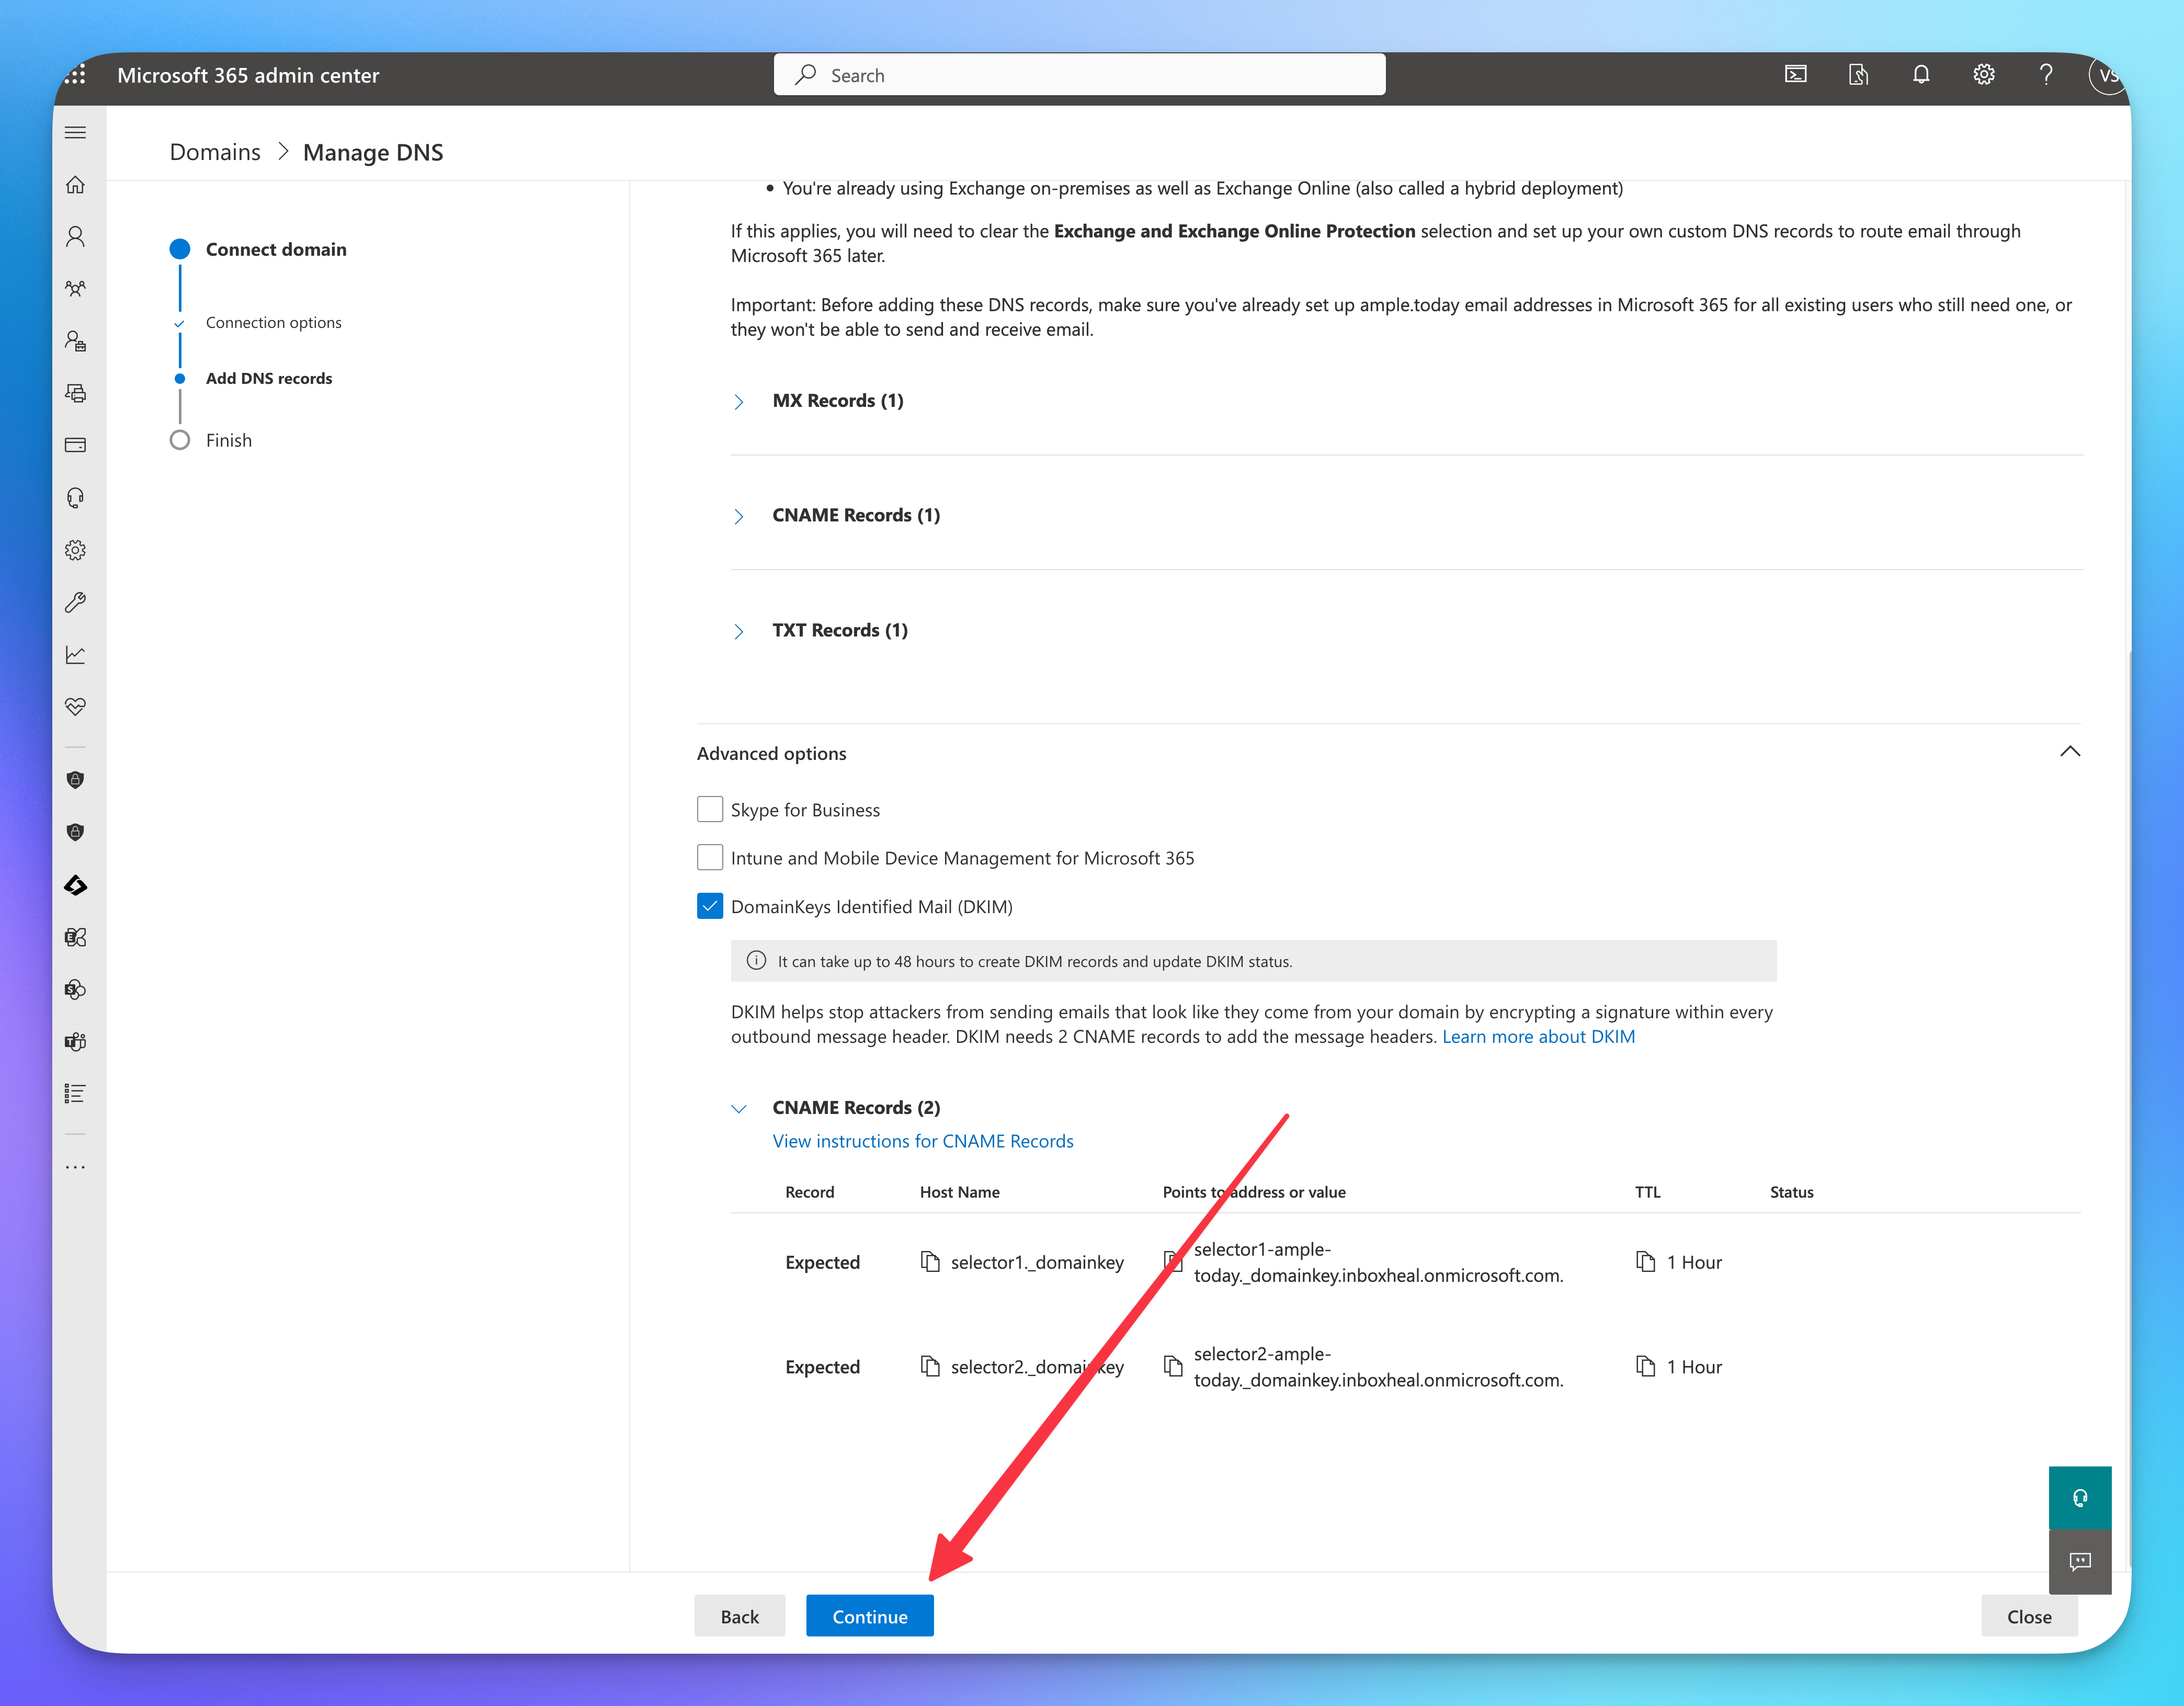Open the Reports chart icon in sidebar

click(75, 655)
